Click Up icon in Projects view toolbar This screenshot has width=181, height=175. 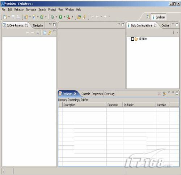tap(38, 33)
